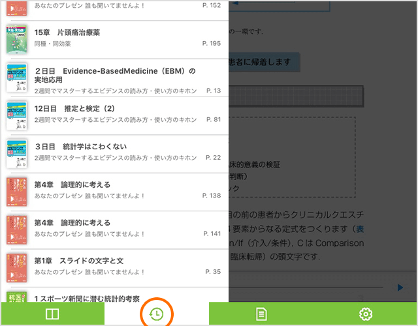This screenshot has height=326, width=418.
Task: Open cover thumbnail for 2日目 EBMの実地応用
Action: tap(16, 78)
